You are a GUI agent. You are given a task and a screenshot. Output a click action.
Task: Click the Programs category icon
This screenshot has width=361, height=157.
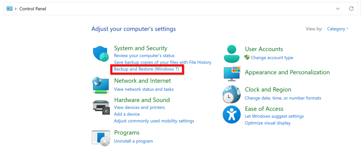101,138
